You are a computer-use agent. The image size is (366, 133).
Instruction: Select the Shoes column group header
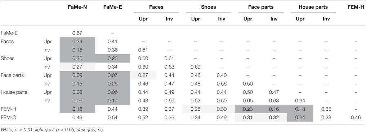(x=209, y=7)
